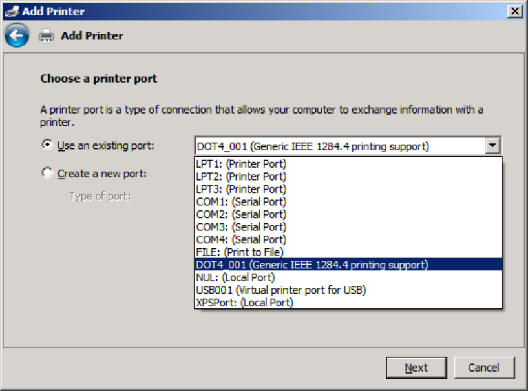This screenshot has width=528, height=391.
Task: Choose FILE: (Print to File)
Action: tap(240, 252)
